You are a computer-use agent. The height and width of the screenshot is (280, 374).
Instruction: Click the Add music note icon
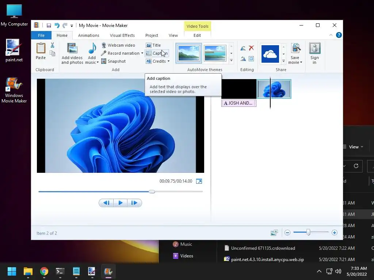[x=92, y=48]
